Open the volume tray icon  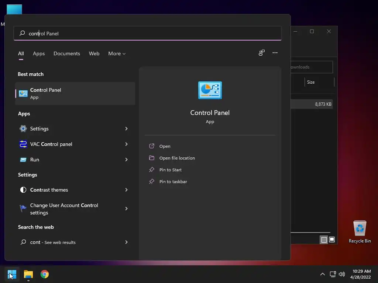pyautogui.click(x=342, y=274)
